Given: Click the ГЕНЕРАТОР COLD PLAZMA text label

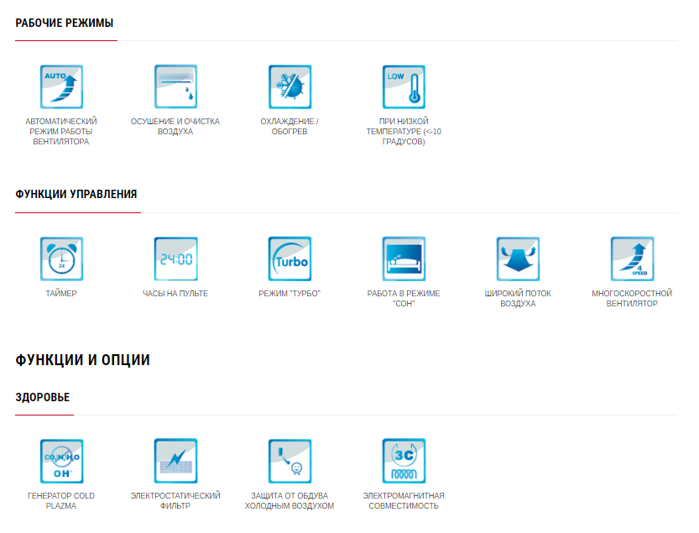Looking at the screenshot, I should tap(61, 501).
